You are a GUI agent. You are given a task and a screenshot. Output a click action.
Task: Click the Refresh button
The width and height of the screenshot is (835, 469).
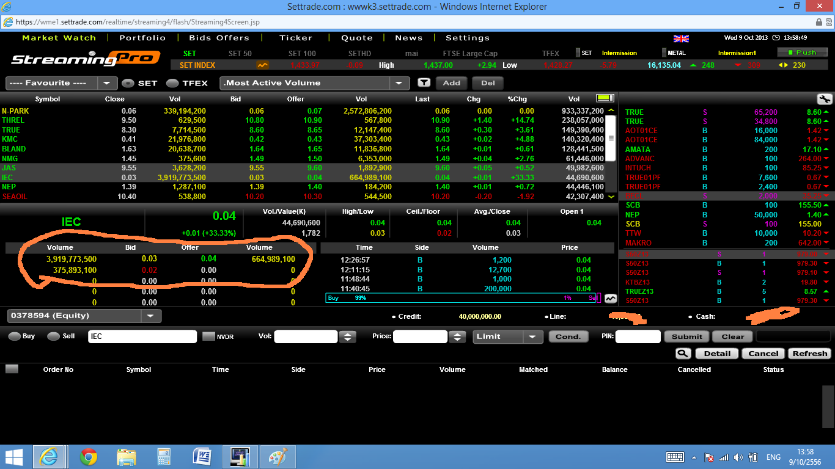tap(810, 354)
